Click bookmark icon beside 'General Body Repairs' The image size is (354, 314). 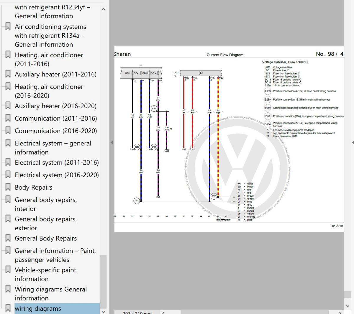pyautogui.click(x=8, y=238)
